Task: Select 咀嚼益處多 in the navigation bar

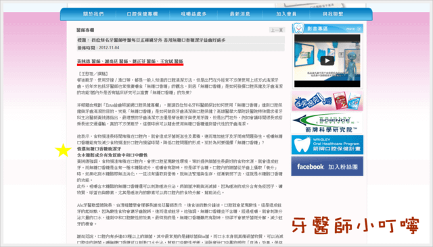Action: pyautogui.click(x=193, y=14)
